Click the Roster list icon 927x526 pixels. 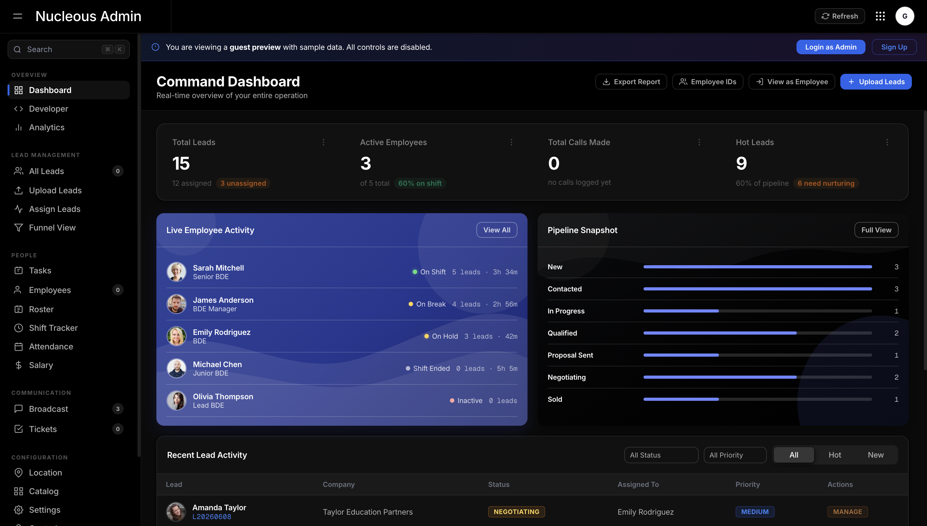pyautogui.click(x=18, y=309)
